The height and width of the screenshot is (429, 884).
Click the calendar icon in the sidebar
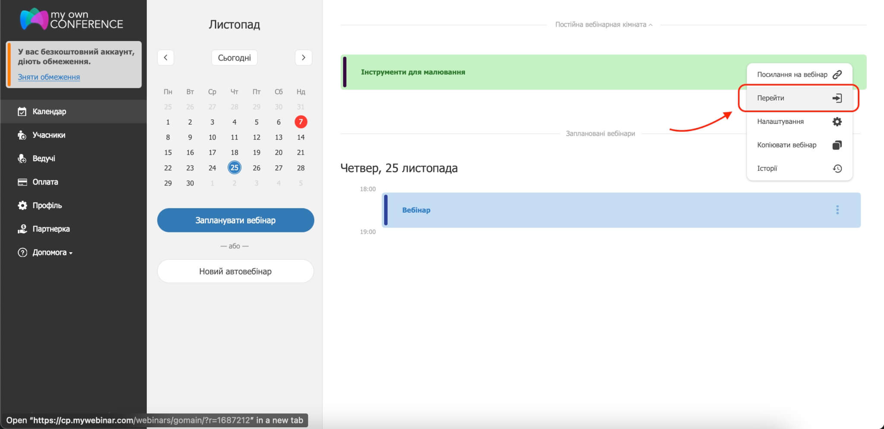[x=22, y=112]
